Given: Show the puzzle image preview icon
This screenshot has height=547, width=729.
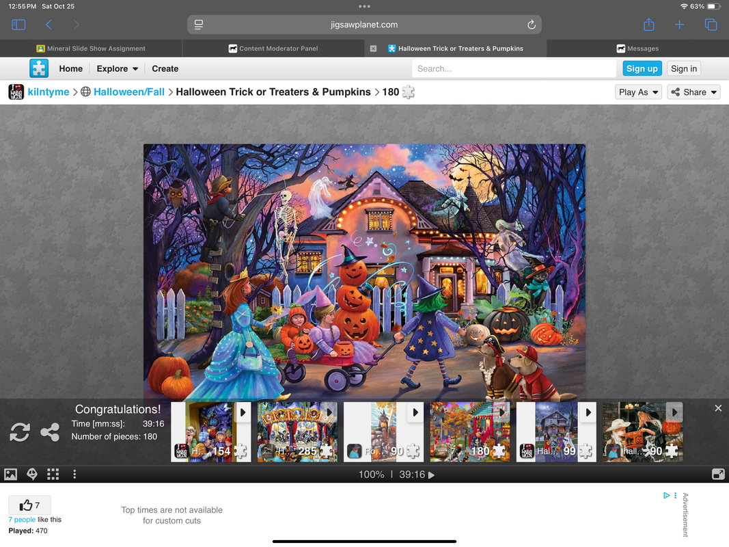Looking at the screenshot, I should [11, 475].
